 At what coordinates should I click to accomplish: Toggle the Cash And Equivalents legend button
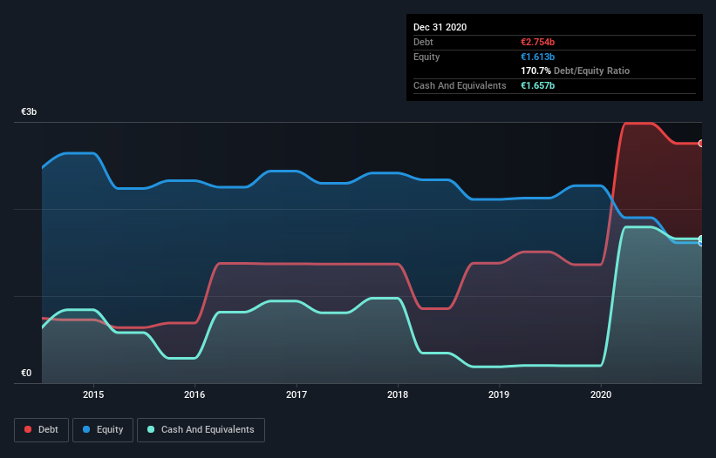click(x=201, y=430)
